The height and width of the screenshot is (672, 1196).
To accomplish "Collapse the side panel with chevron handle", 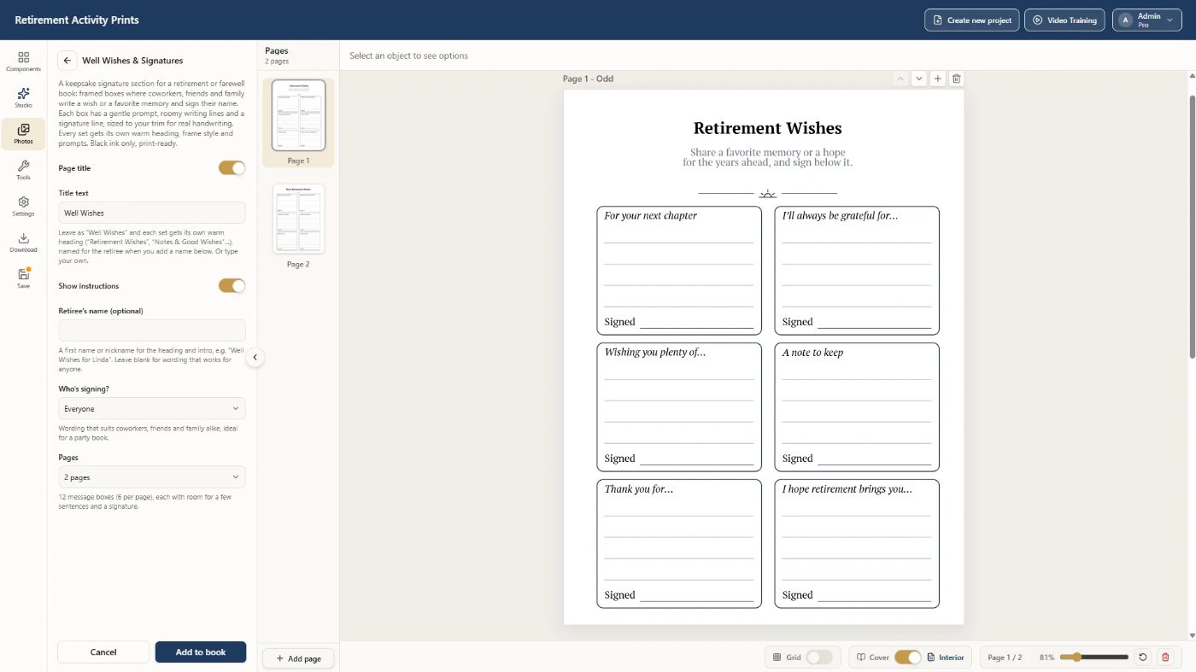I will tap(255, 358).
